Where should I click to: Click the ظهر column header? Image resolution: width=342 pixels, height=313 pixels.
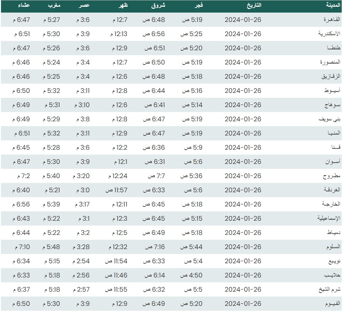pos(123,5)
